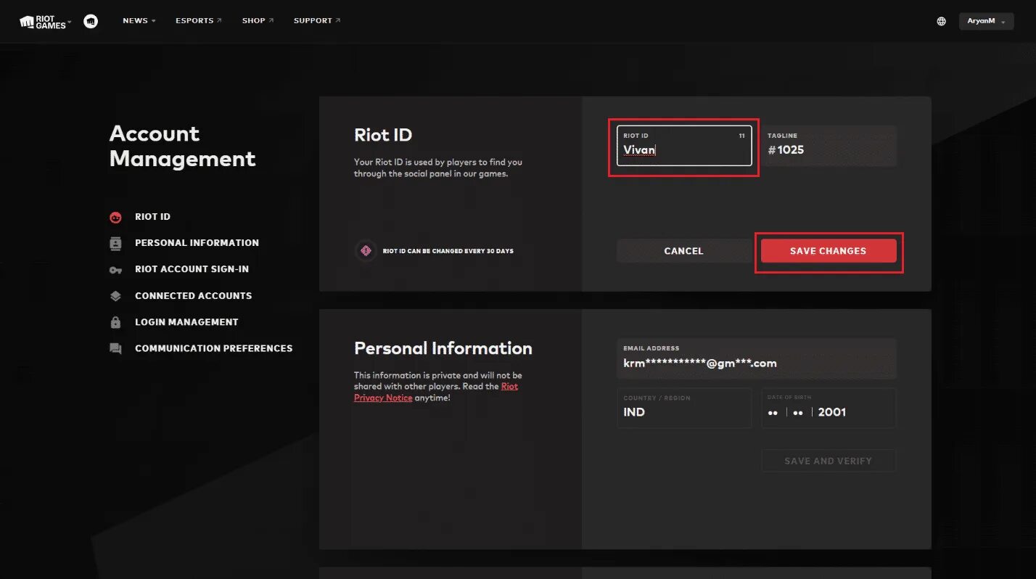Click the birth year 2001

click(x=832, y=412)
